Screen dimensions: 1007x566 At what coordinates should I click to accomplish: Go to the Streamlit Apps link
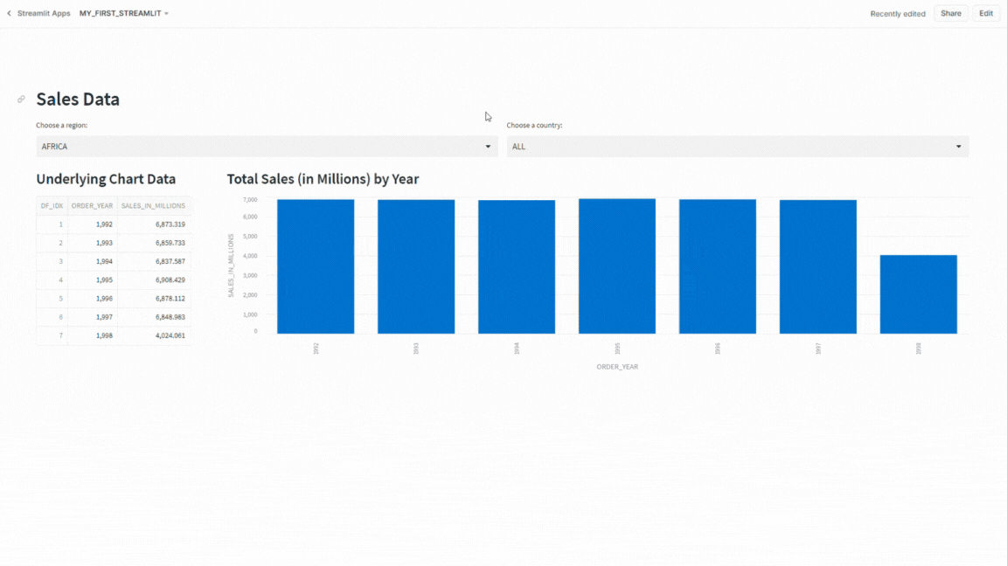click(44, 14)
